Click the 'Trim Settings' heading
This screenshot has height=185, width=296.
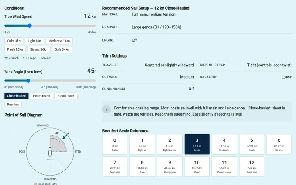tap(114, 56)
